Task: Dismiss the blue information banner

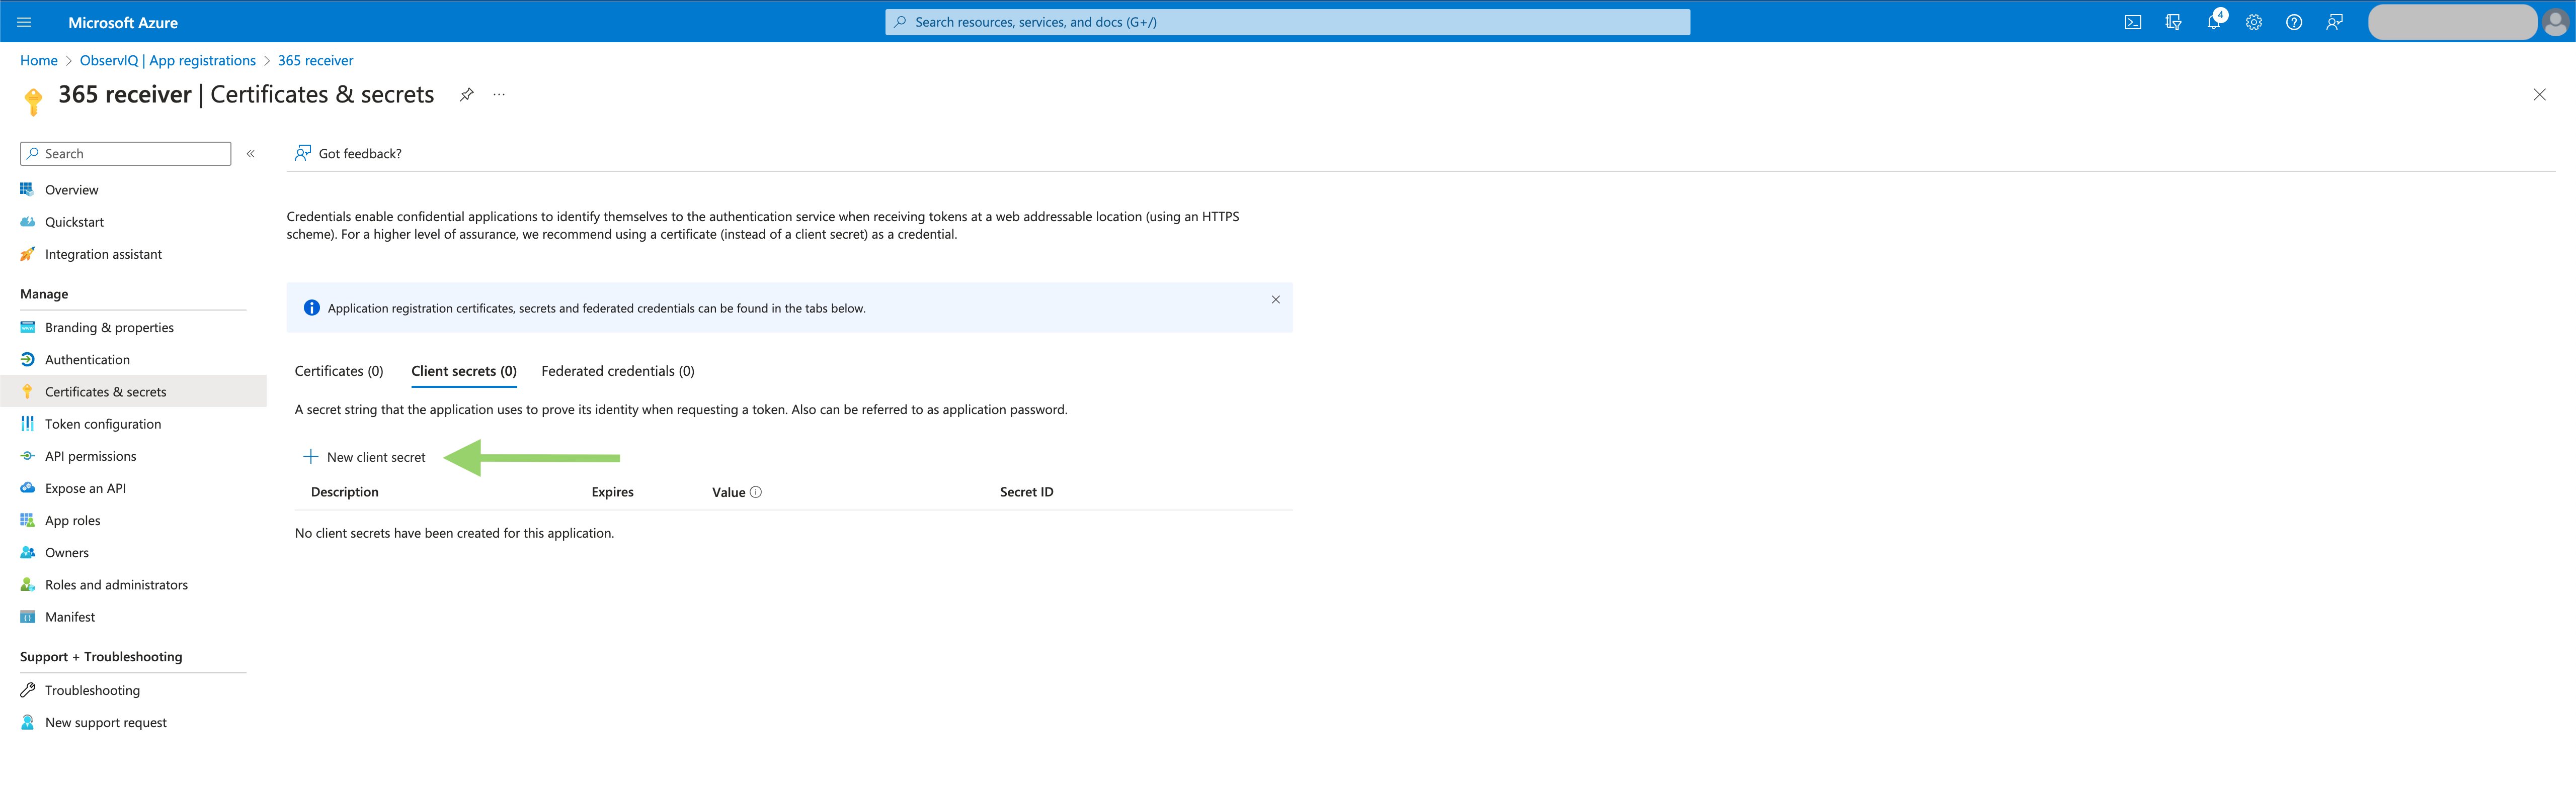Action: pos(1276,298)
